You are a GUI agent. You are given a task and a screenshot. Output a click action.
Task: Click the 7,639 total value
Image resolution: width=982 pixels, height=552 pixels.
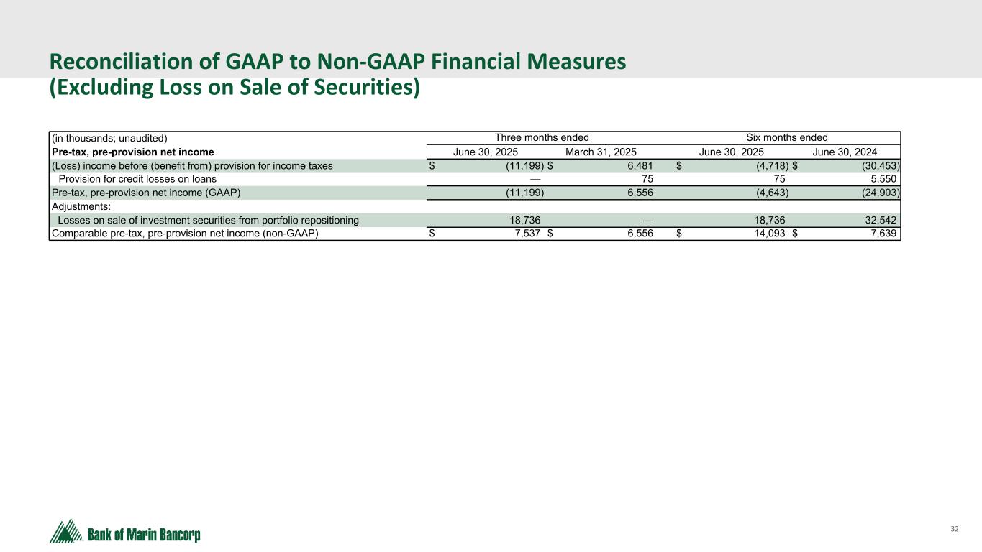coord(883,234)
